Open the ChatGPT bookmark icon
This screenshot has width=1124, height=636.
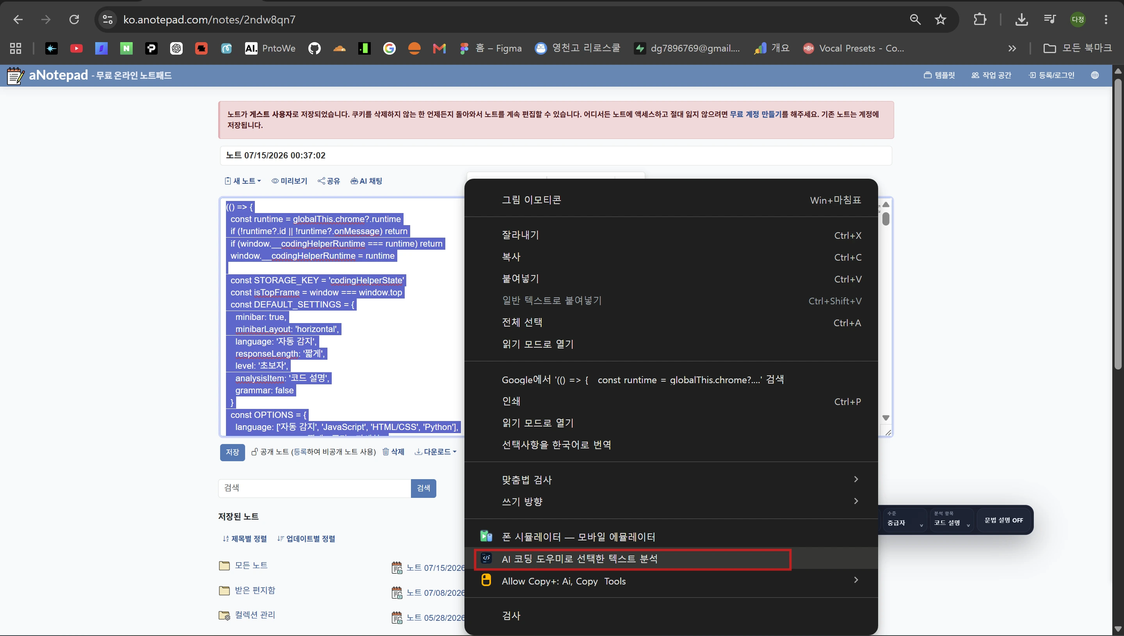pos(176,48)
